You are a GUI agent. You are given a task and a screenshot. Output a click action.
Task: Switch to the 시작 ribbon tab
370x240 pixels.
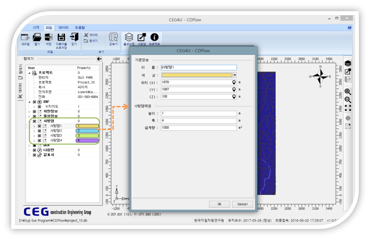click(x=36, y=27)
